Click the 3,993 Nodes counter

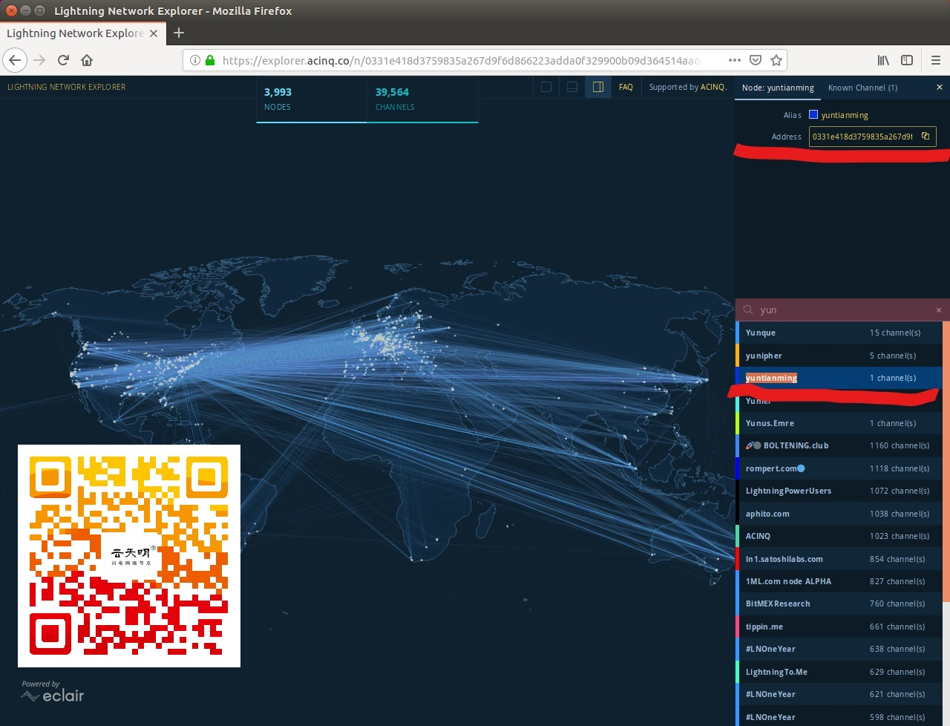(312, 99)
